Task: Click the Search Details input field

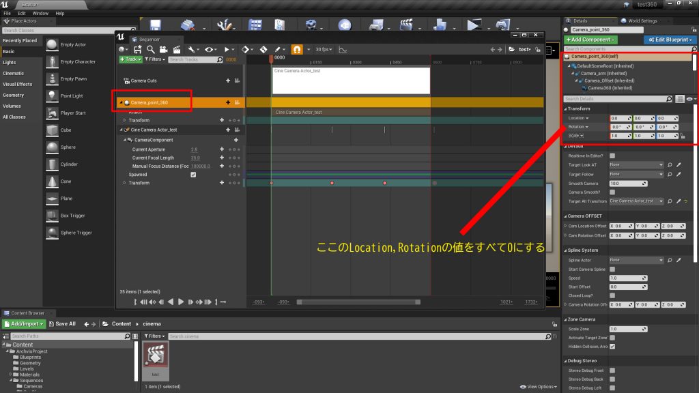Action: tap(618, 99)
